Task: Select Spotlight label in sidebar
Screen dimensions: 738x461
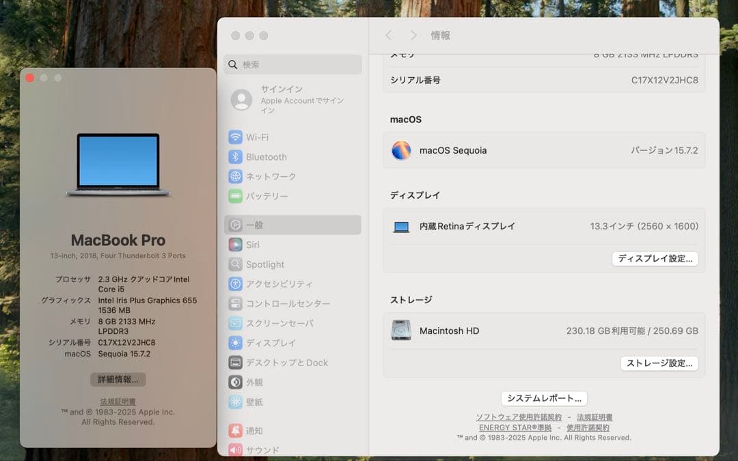Action: pyautogui.click(x=265, y=265)
